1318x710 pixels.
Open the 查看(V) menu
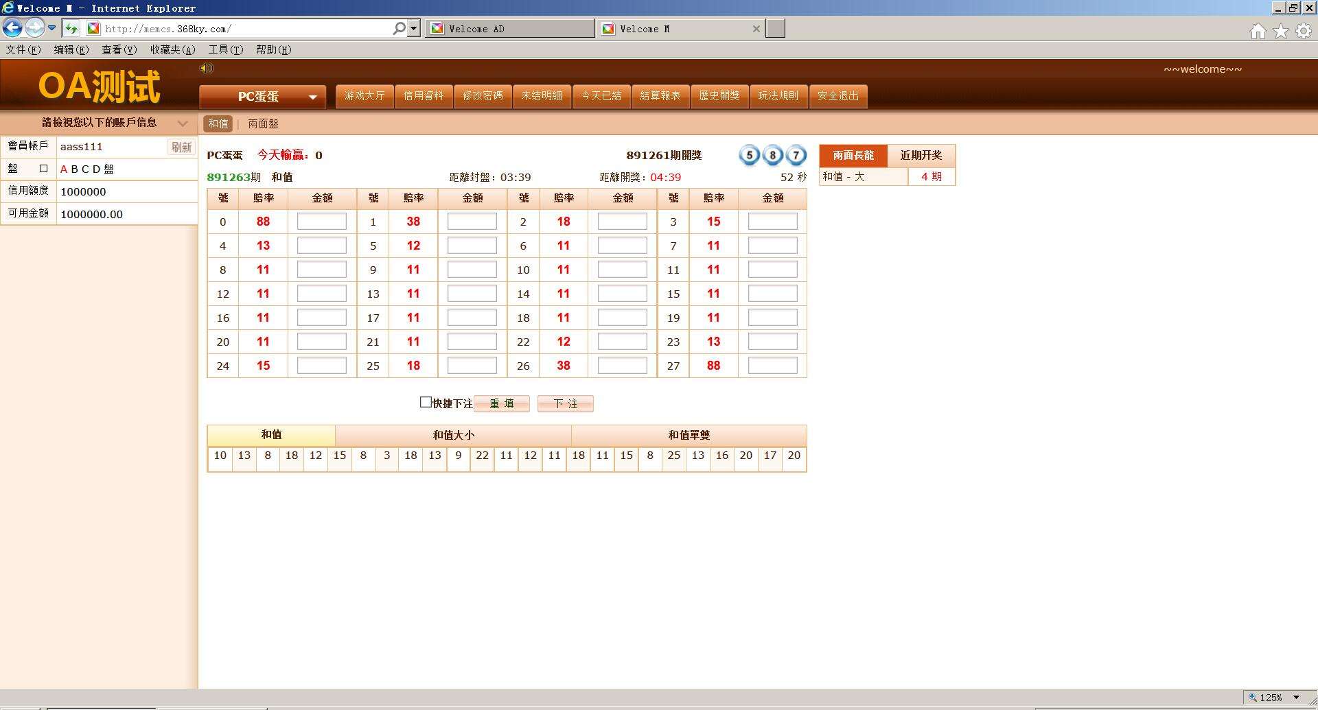click(x=119, y=49)
